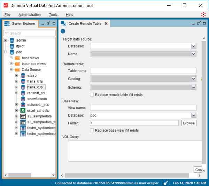Maximize the Create Remote Table panel
Viewport: 209px width, 186px height.
coord(204,23)
